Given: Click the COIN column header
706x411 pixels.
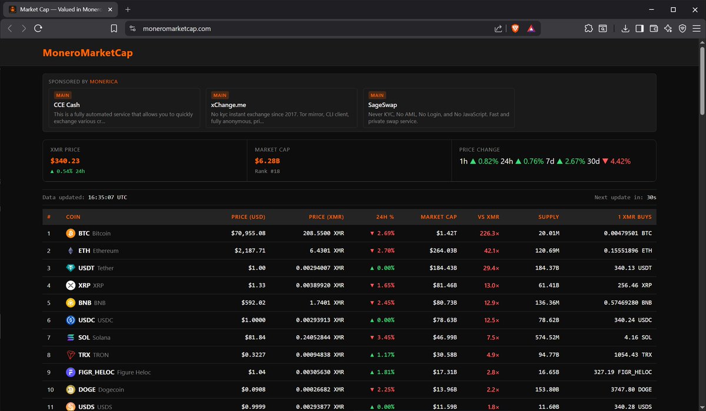Looking at the screenshot, I should point(73,217).
